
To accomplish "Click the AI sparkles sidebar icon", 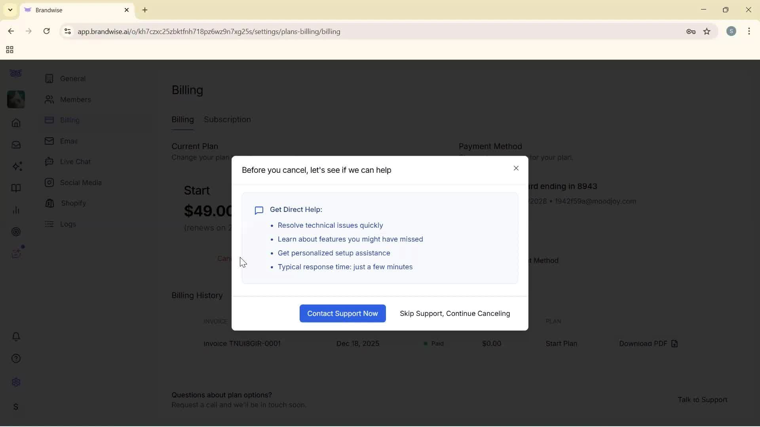I will pyautogui.click(x=17, y=166).
